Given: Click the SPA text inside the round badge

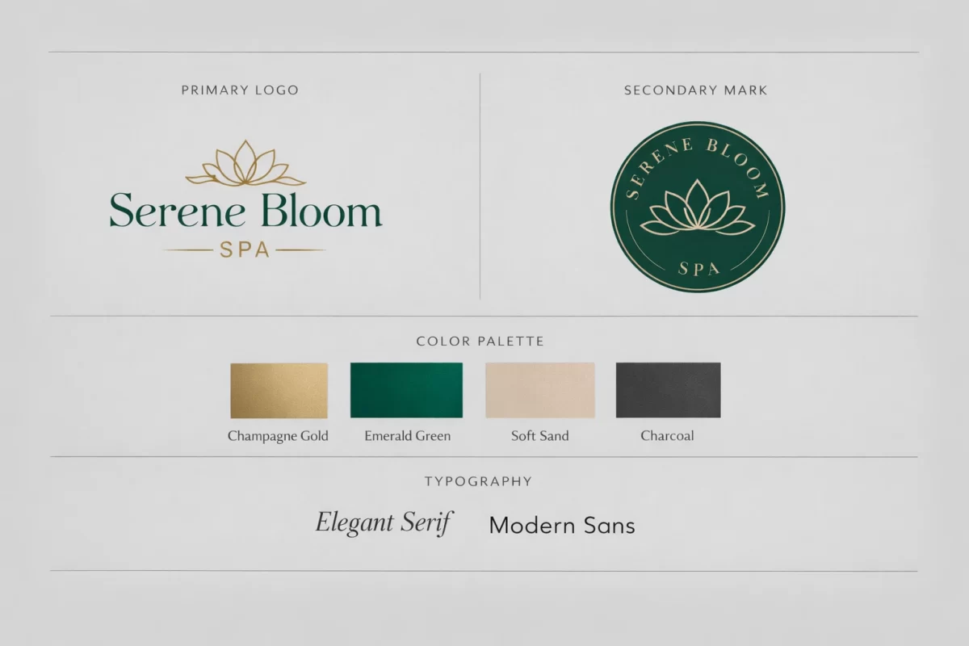Looking at the screenshot, I should click(x=698, y=269).
